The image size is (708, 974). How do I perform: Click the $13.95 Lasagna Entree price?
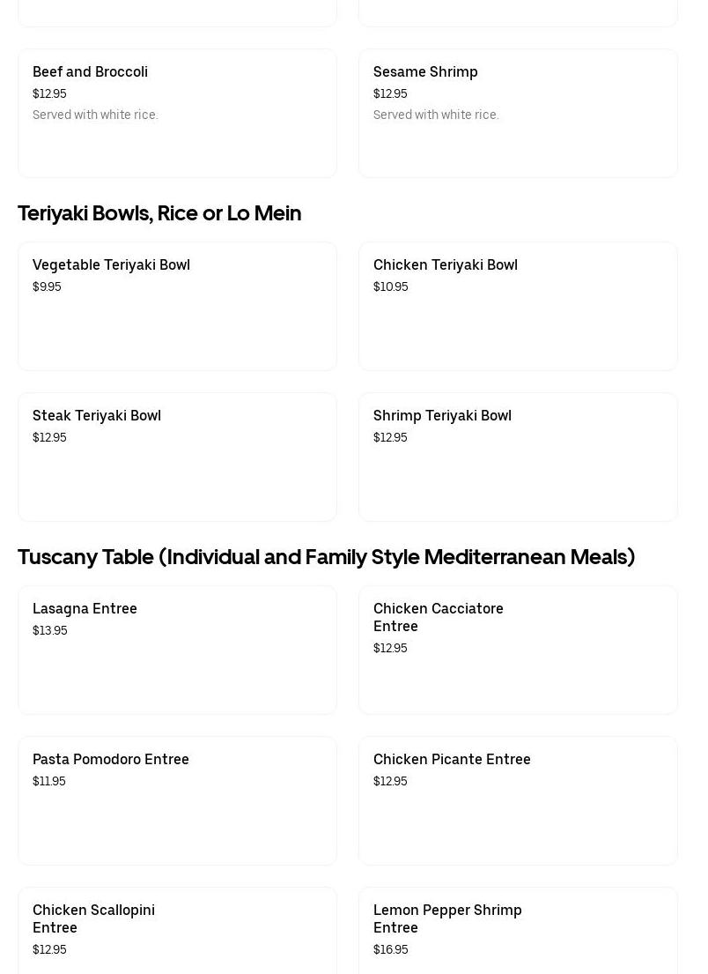point(49,630)
